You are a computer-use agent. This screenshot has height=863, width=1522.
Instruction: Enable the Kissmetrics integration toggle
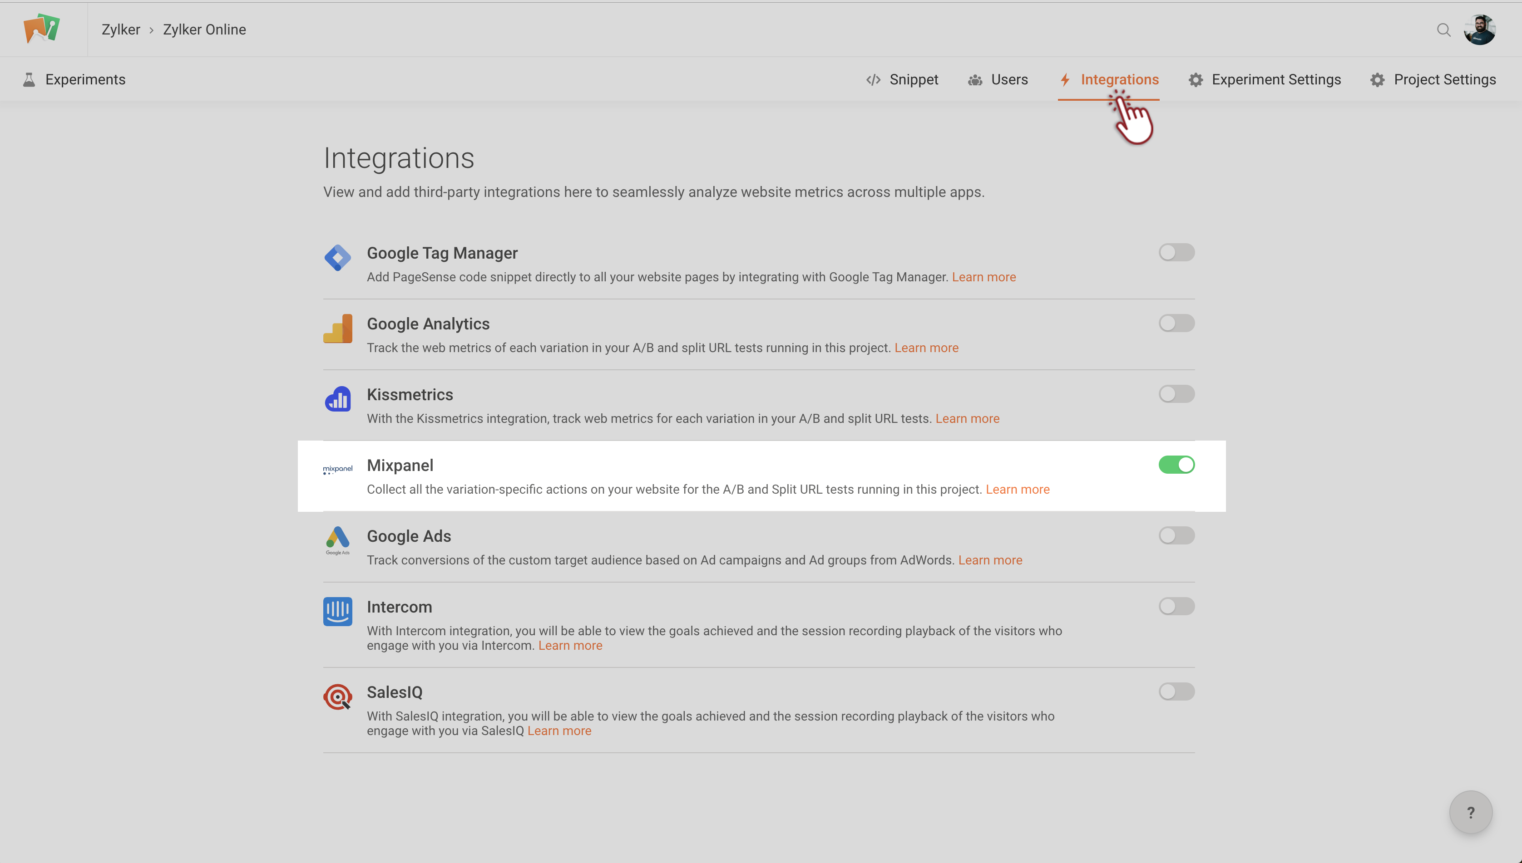point(1176,394)
